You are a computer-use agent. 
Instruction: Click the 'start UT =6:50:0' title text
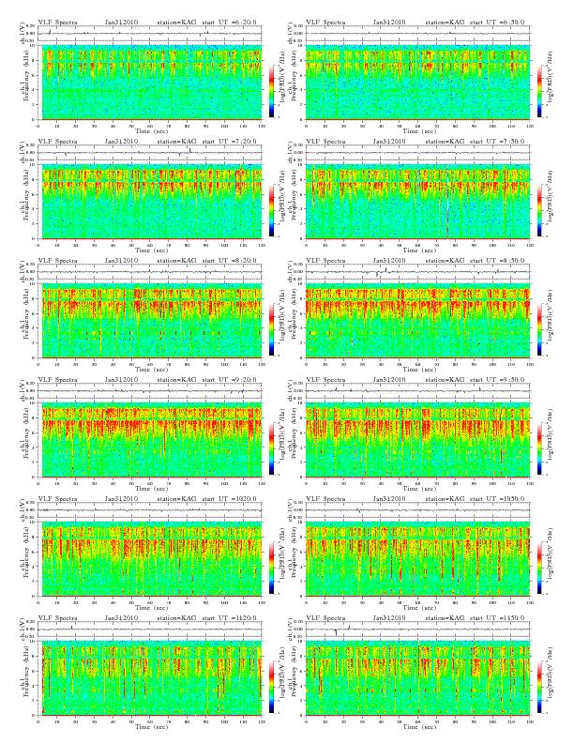[497, 22]
